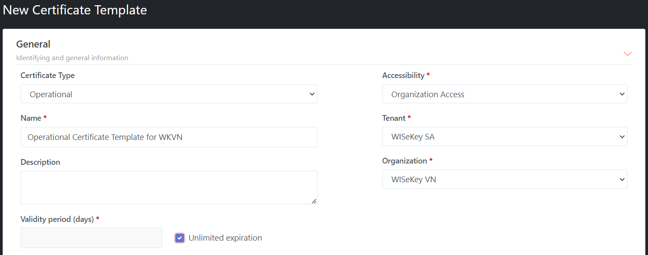648x255 pixels.
Task: Collapse the General section chevron
Action: pyautogui.click(x=627, y=54)
